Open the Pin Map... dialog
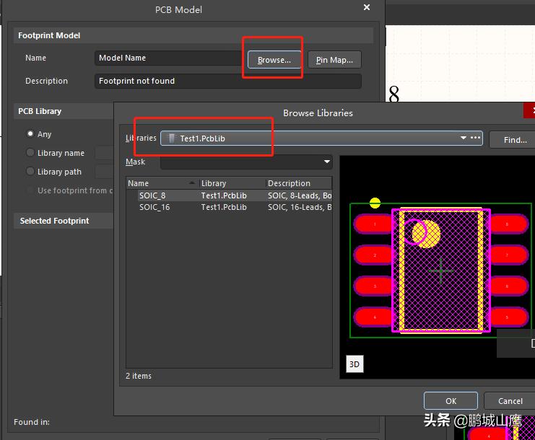Viewport: 535px width, 440px height. click(x=334, y=60)
